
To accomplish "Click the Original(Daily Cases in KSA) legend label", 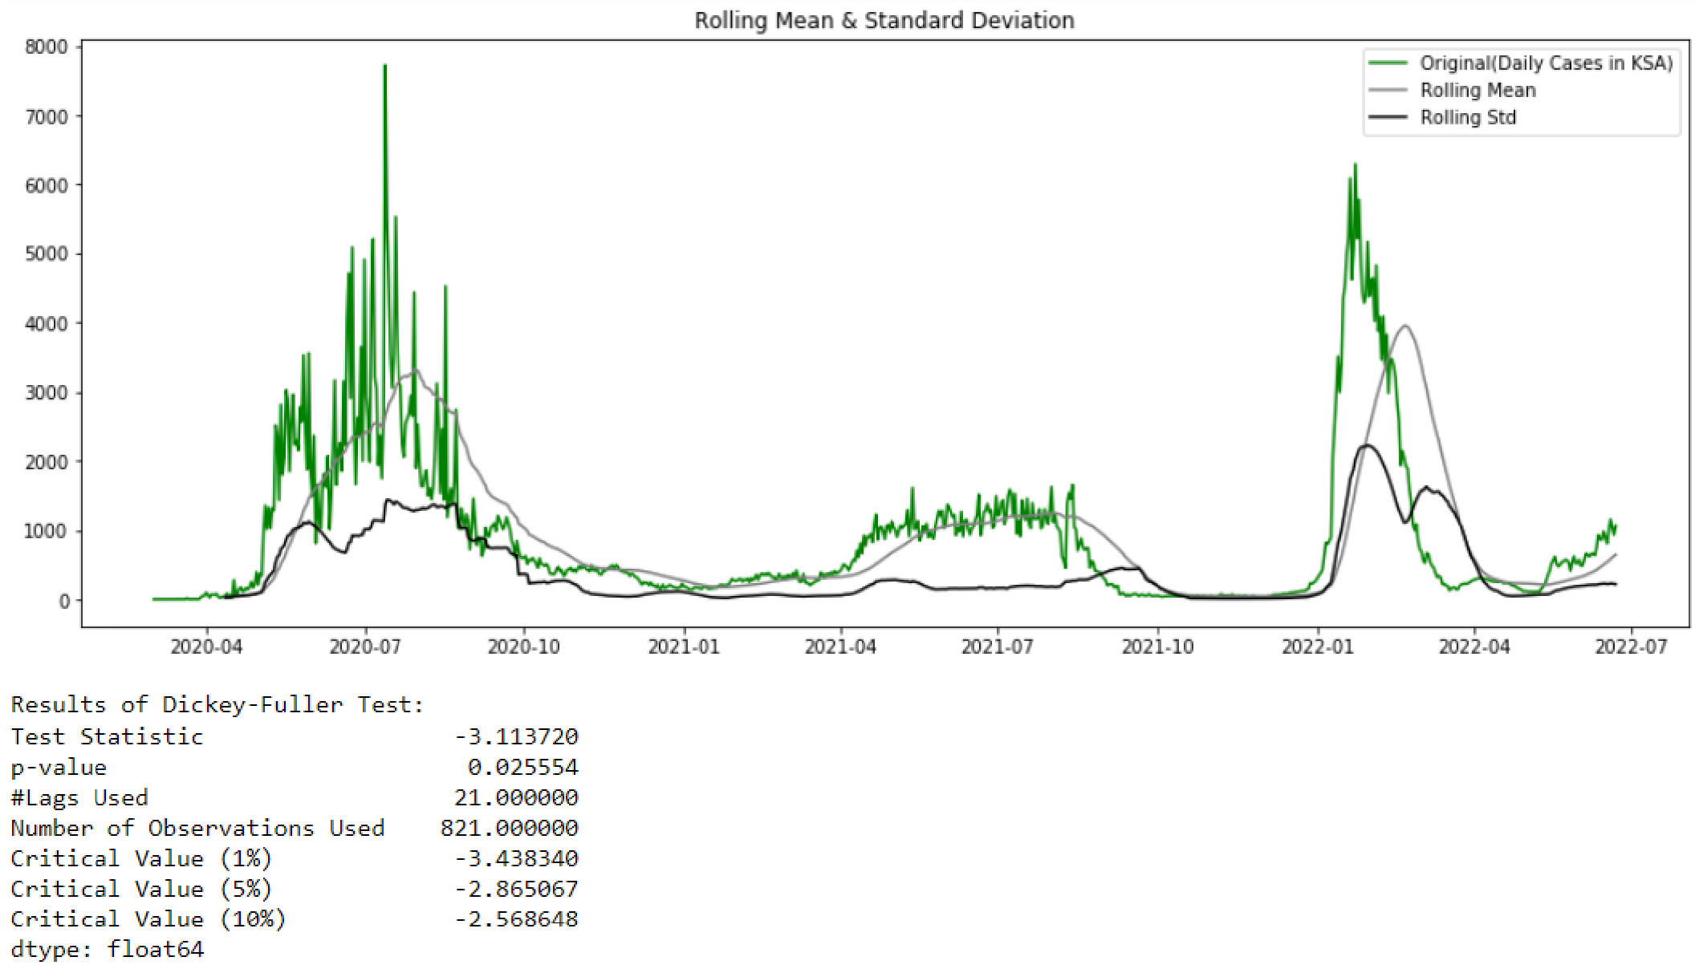I will point(1546,63).
